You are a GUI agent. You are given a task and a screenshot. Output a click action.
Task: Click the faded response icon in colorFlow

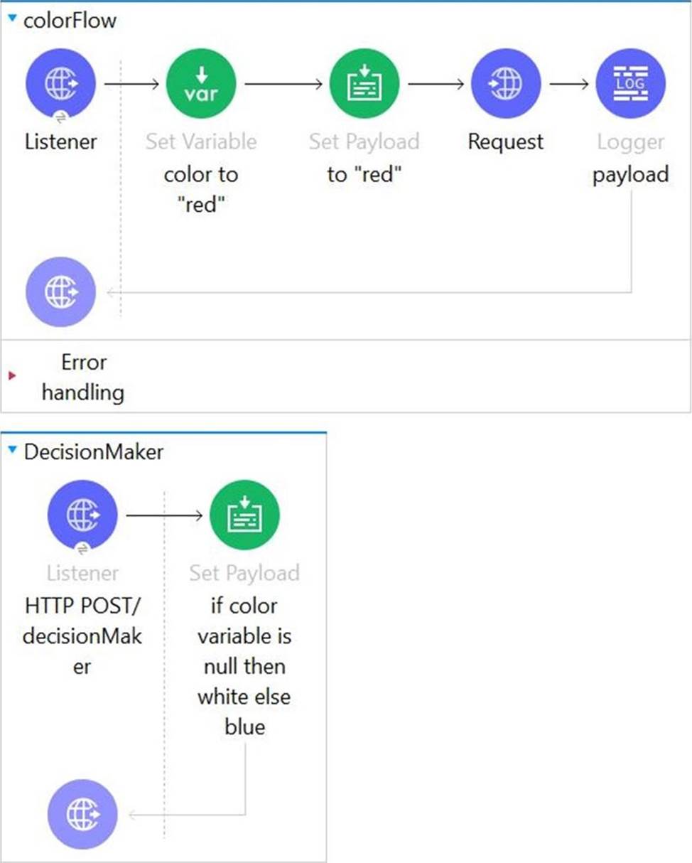pos(60,292)
